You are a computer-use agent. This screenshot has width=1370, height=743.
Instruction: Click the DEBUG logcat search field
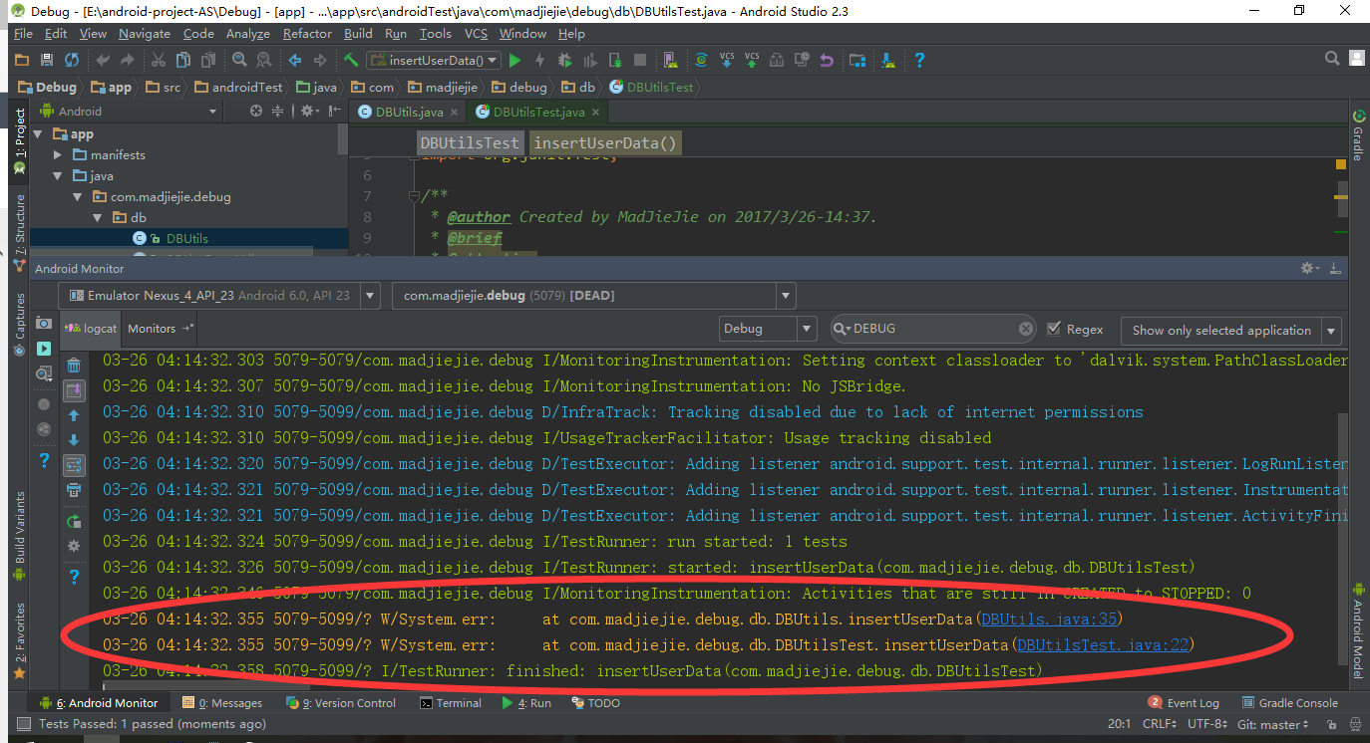[x=932, y=329]
